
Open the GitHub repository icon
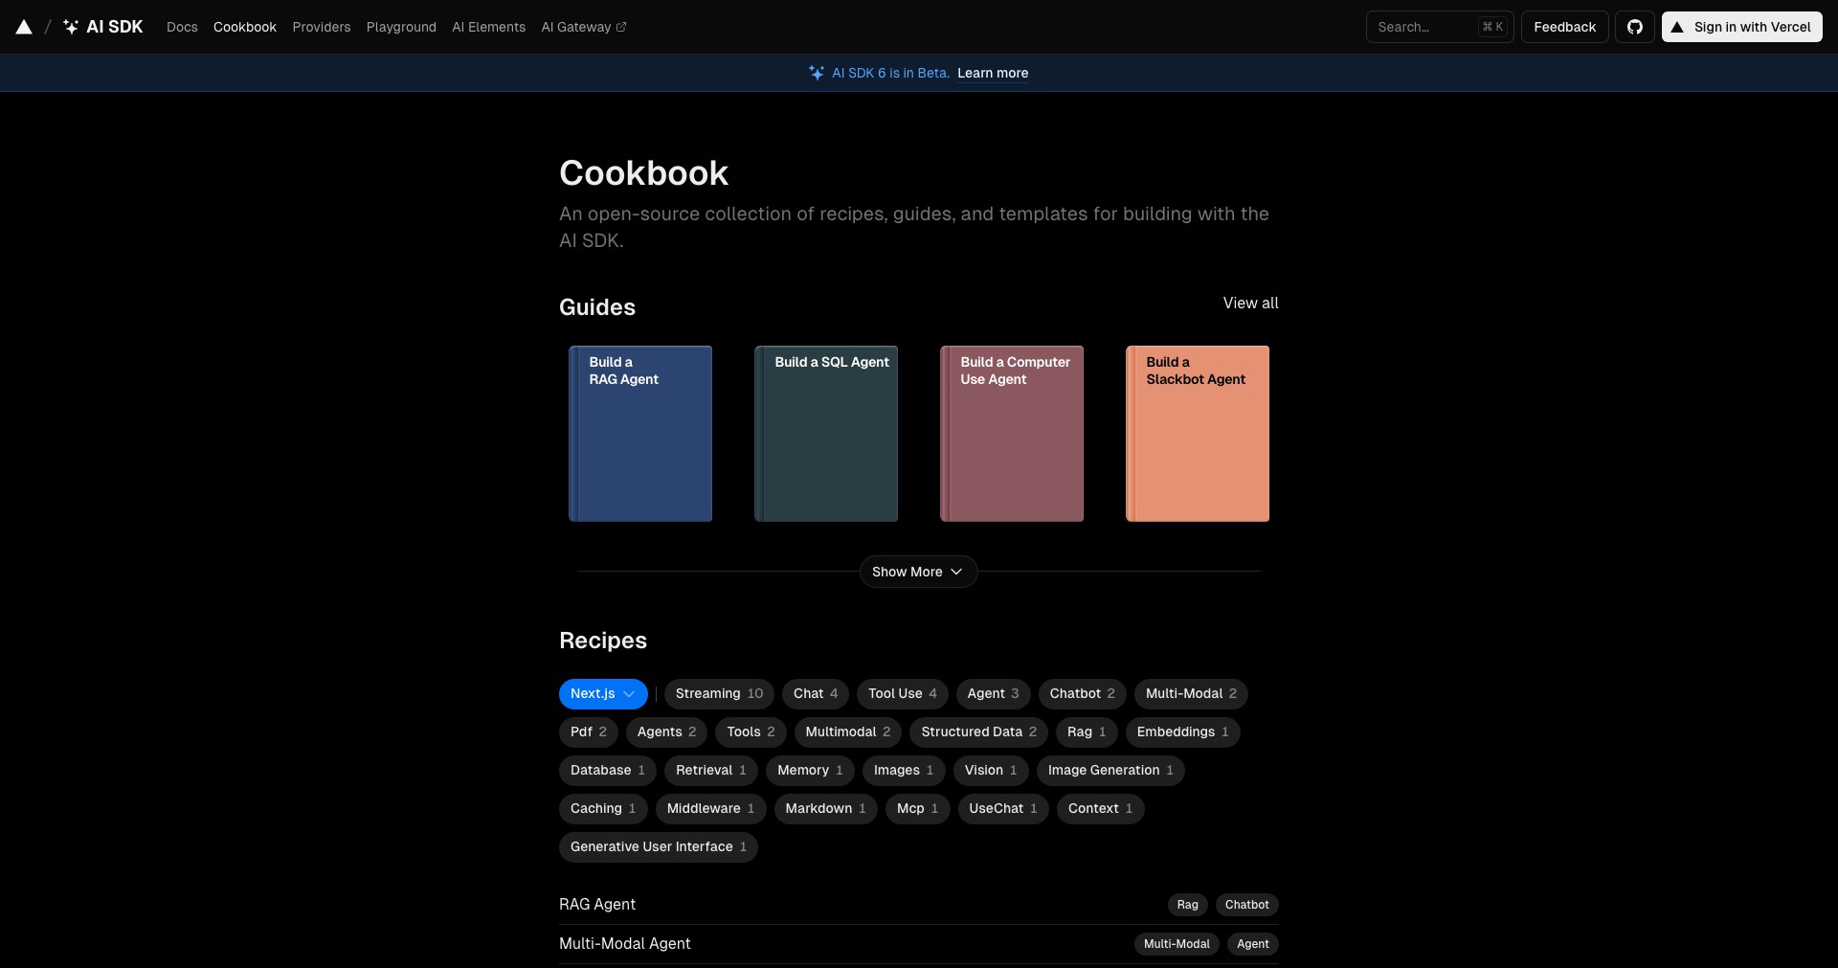1635,27
